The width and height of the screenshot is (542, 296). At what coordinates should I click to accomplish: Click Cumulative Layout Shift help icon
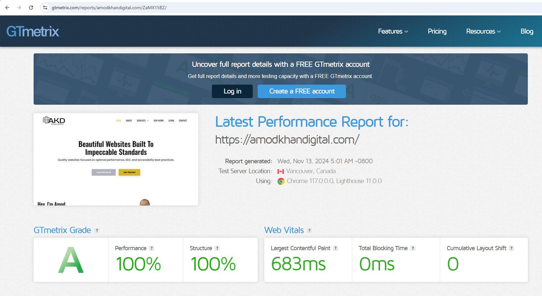511,248
